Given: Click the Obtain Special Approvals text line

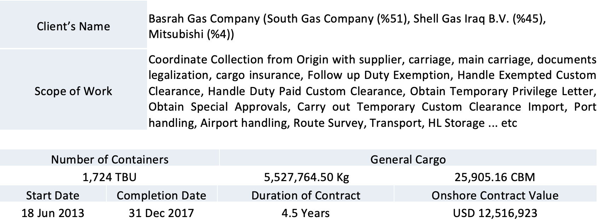Looking at the screenshot, I should click(x=373, y=107).
